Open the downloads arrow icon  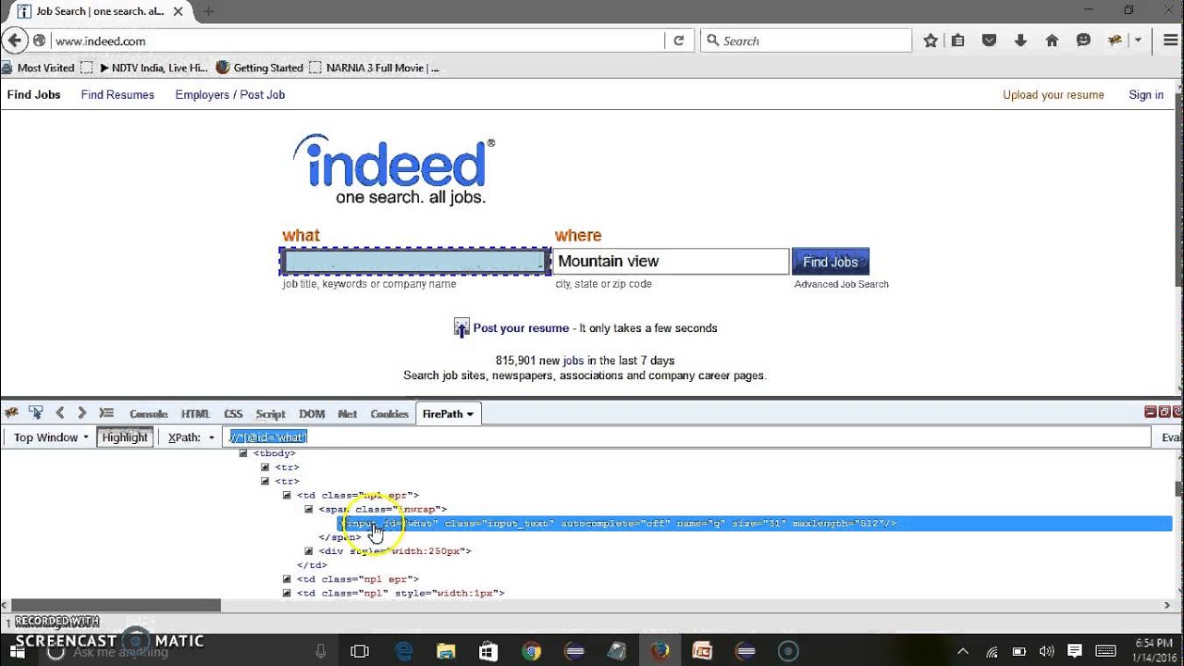pos(1020,41)
